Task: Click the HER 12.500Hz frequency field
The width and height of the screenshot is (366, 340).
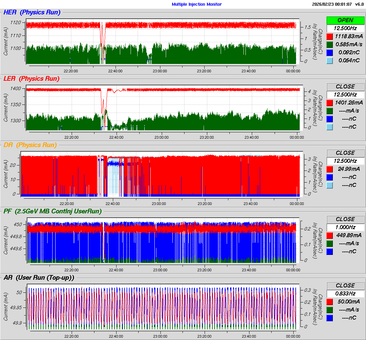Action: (345, 28)
